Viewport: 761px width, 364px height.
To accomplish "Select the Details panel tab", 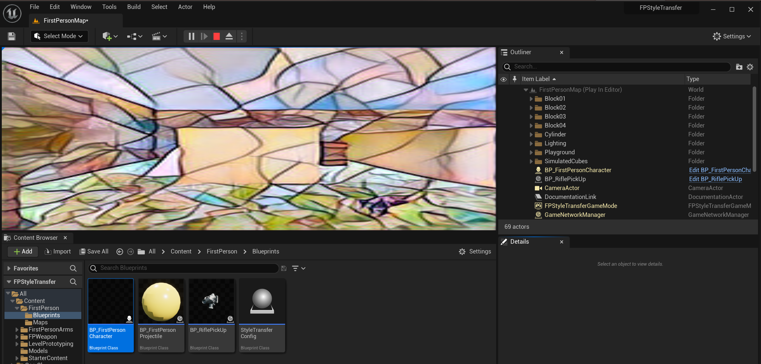I will [x=533, y=242].
